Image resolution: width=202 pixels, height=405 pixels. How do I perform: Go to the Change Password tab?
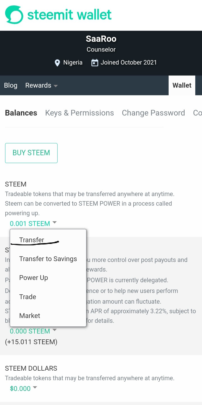pyautogui.click(x=153, y=113)
